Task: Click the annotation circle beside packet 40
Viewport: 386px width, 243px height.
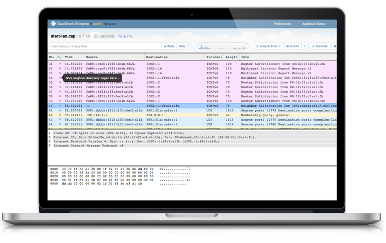Action: [61, 105]
